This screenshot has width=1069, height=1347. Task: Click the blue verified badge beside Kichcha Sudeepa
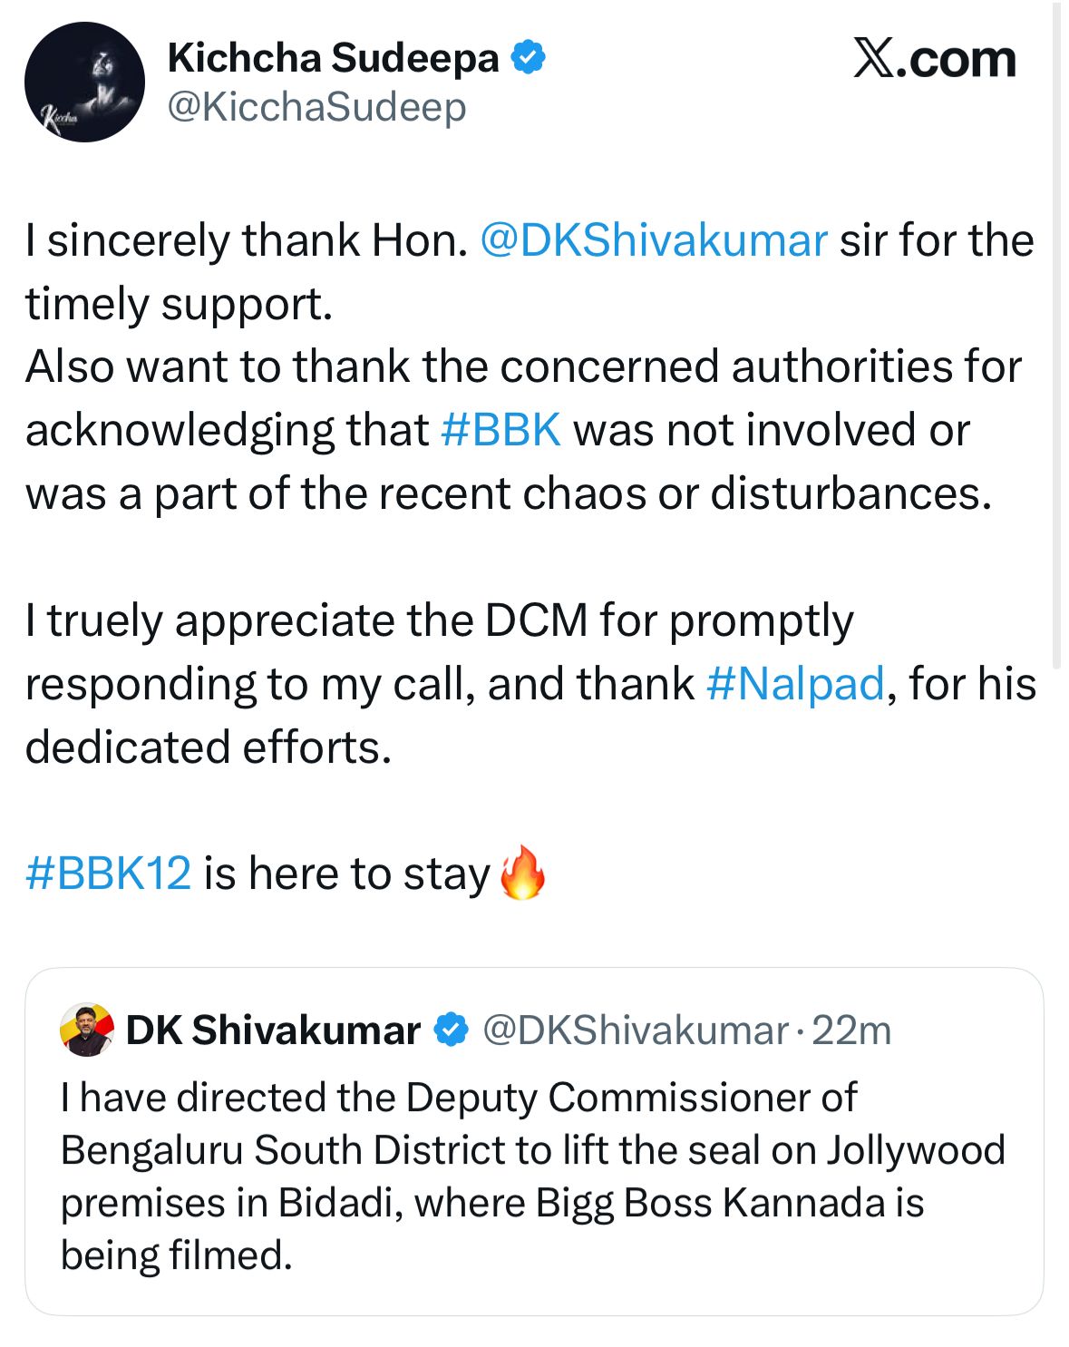[528, 58]
